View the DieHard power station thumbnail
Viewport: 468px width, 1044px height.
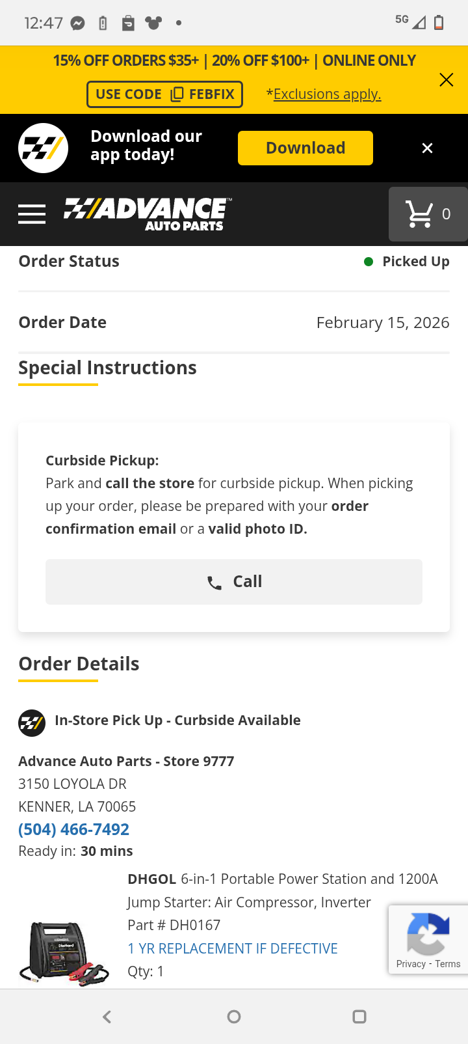pos(65,952)
